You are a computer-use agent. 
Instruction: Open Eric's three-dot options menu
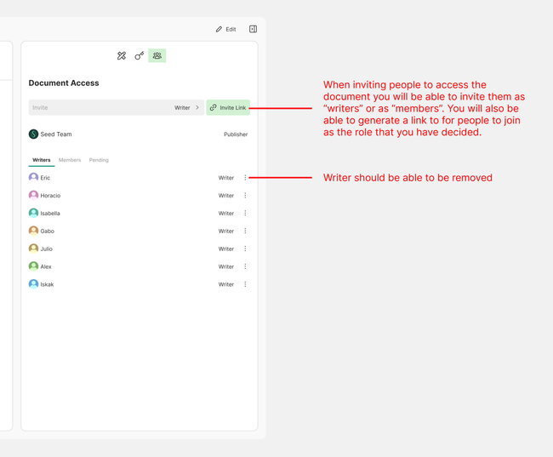point(245,178)
